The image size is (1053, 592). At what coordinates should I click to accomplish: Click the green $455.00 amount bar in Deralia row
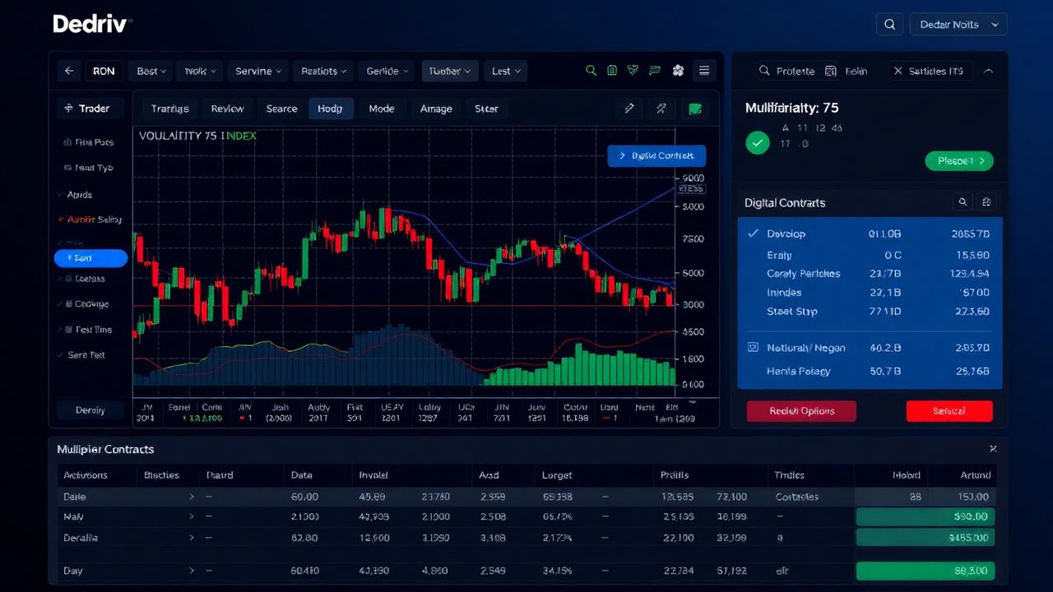coord(925,537)
